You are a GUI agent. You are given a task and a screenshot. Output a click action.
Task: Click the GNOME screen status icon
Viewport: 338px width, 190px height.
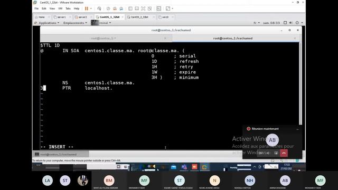click(285, 23)
